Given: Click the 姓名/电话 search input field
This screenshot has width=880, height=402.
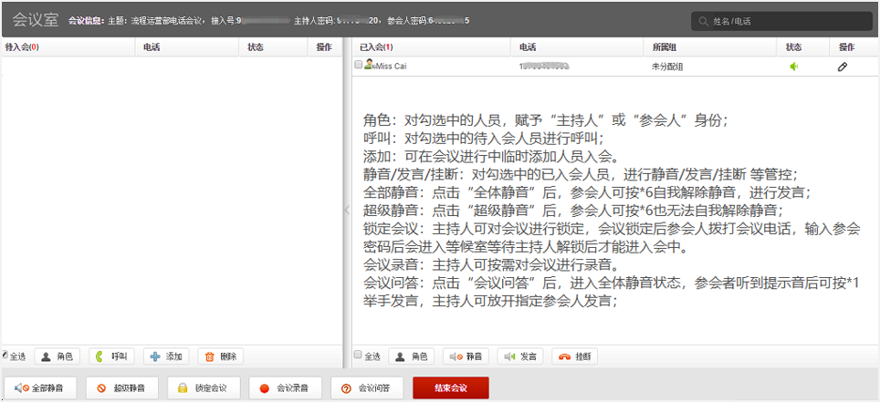Looking at the screenshot, I should point(787,21).
